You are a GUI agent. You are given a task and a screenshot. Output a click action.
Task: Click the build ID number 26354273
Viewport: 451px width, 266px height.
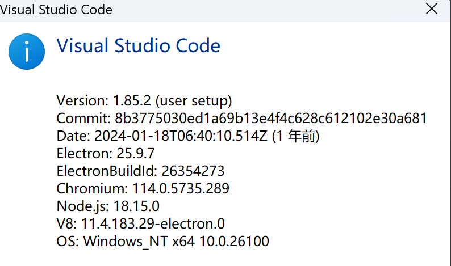193,171
